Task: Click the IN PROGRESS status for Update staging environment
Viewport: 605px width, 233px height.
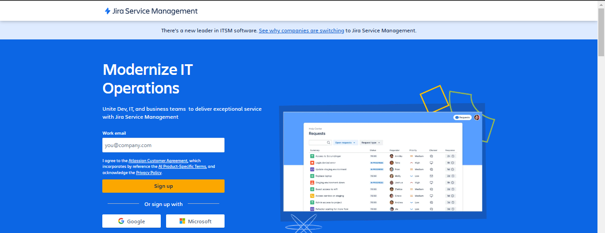Action: [x=376, y=169]
